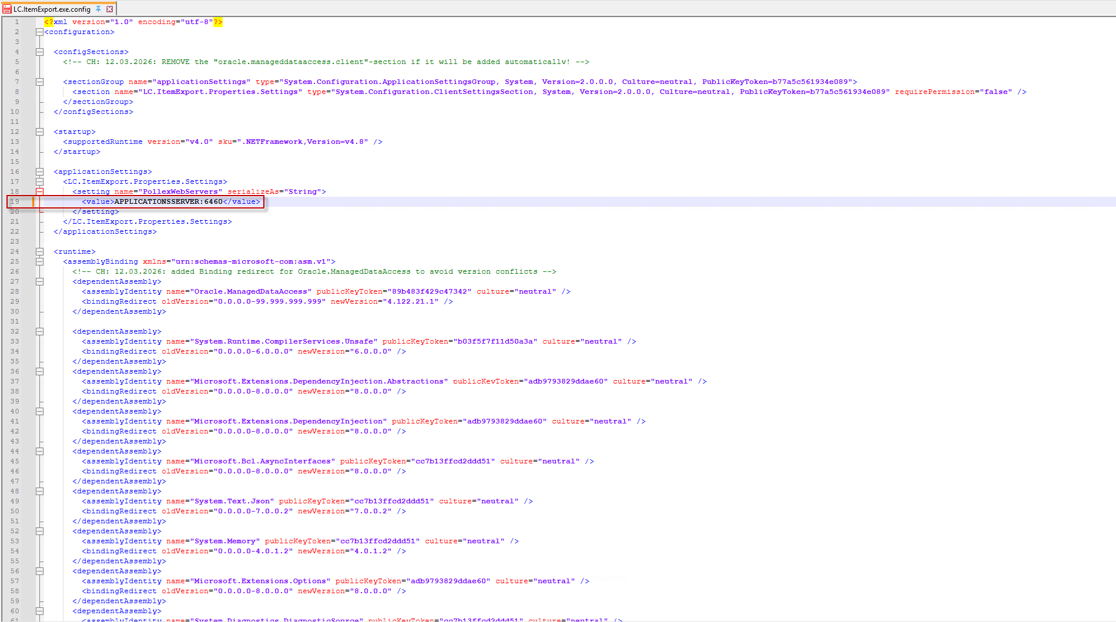Collapse the dependentAssembly fold on line 48
Image resolution: width=1116 pixels, height=622 pixels.
point(39,491)
